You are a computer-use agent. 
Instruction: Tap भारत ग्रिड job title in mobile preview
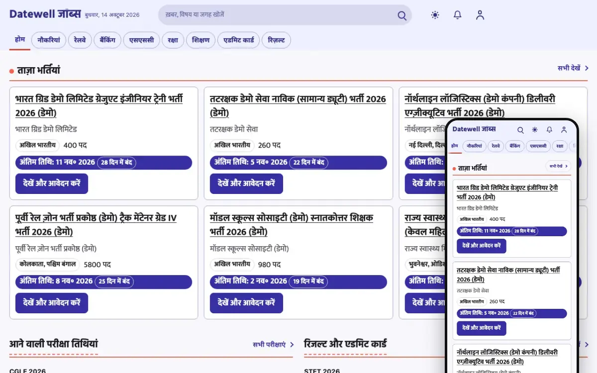507,192
